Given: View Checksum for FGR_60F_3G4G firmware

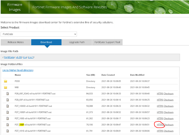Looking at the screenshot, I should 168,94.
